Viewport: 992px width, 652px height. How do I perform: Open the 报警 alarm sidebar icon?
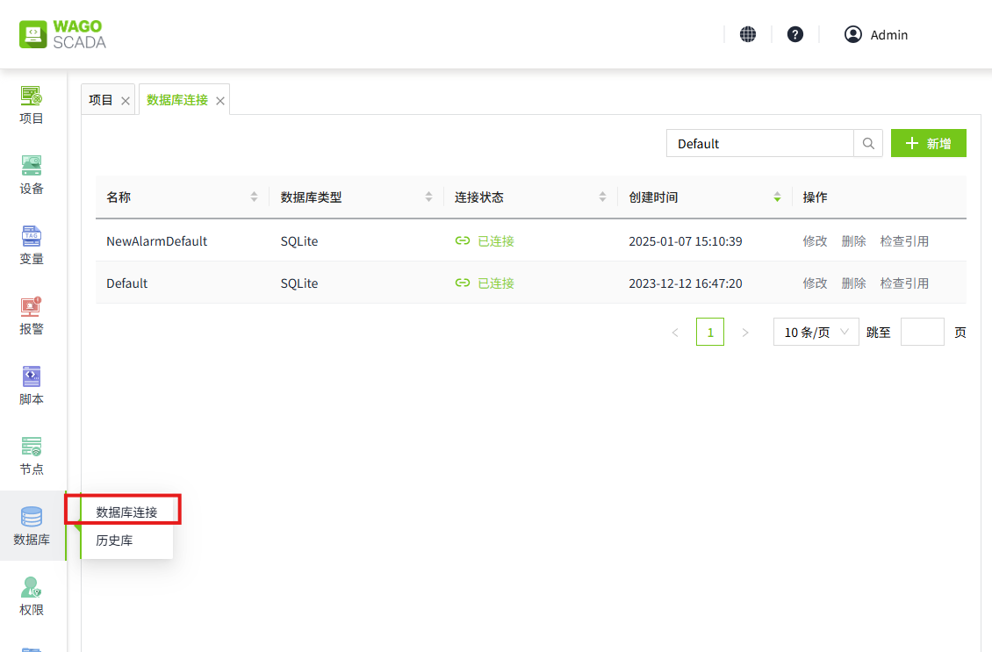[32, 315]
